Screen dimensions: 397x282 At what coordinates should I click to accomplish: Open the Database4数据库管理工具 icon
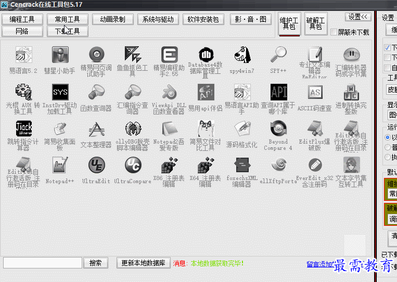(x=206, y=55)
